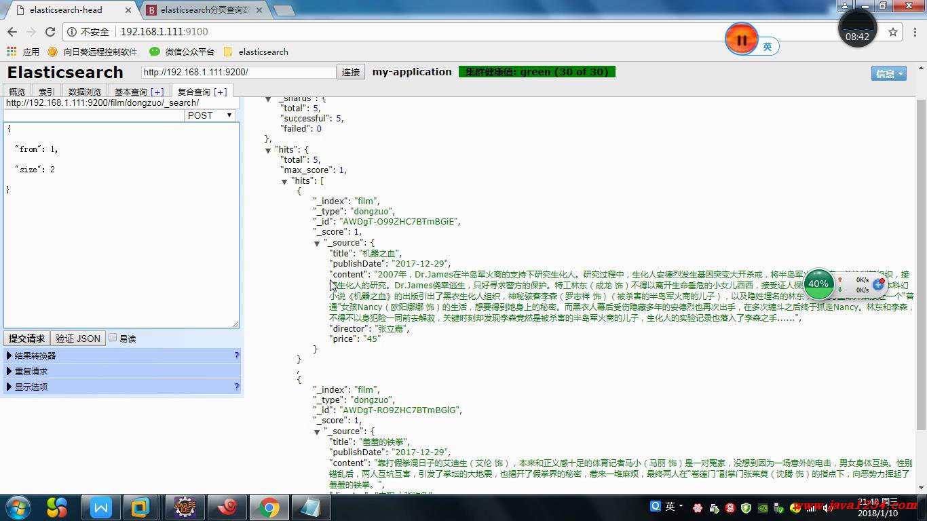Bookmark this page with the star icon
This screenshot has height=521, width=927.
(893, 32)
